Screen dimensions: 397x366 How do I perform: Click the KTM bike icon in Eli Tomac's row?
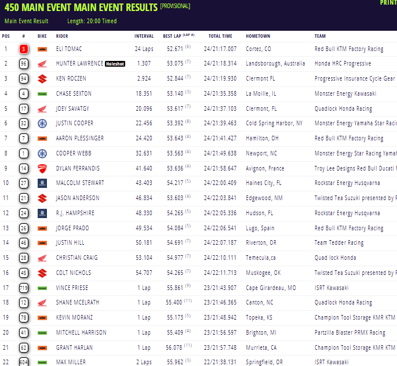tap(42, 49)
